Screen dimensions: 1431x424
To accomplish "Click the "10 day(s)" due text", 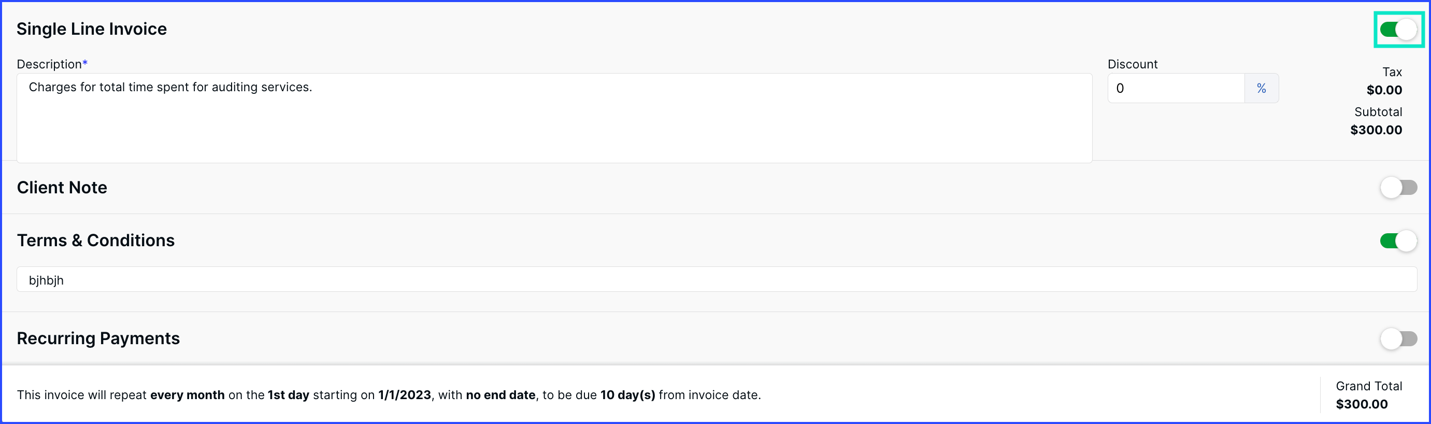I will (x=628, y=394).
